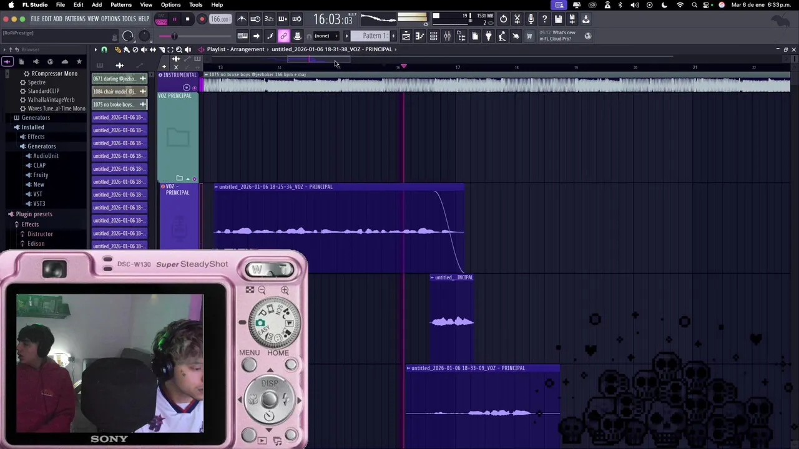This screenshot has width=799, height=449.
Task: Enable wait for input to start playing
Action: pyautogui.click(x=255, y=19)
